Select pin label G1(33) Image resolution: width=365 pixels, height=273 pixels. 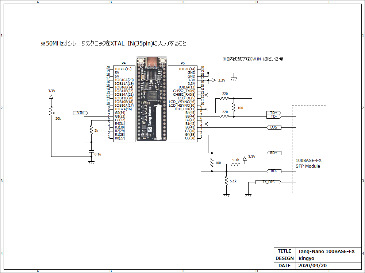120,116
